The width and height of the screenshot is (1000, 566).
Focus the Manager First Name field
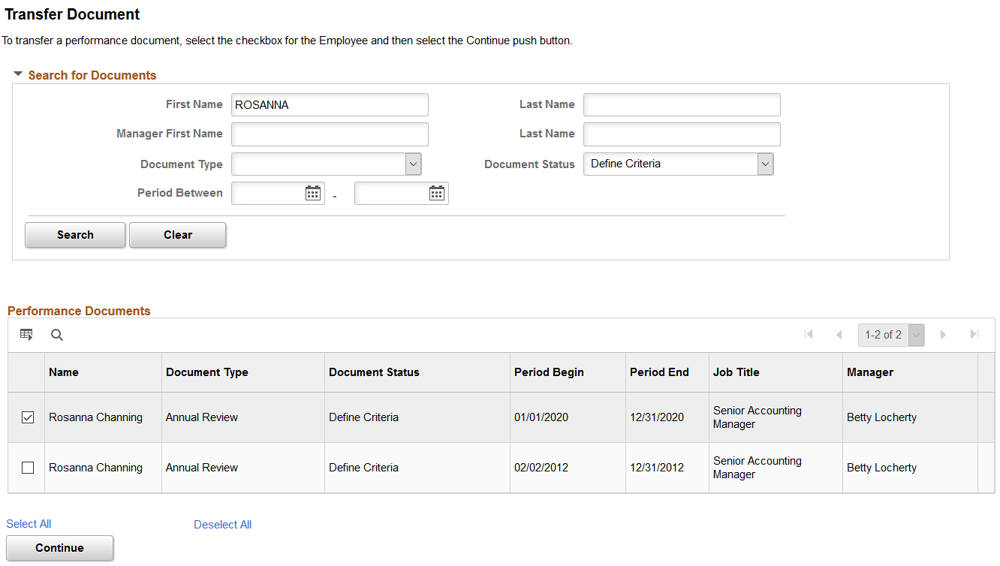(330, 134)
